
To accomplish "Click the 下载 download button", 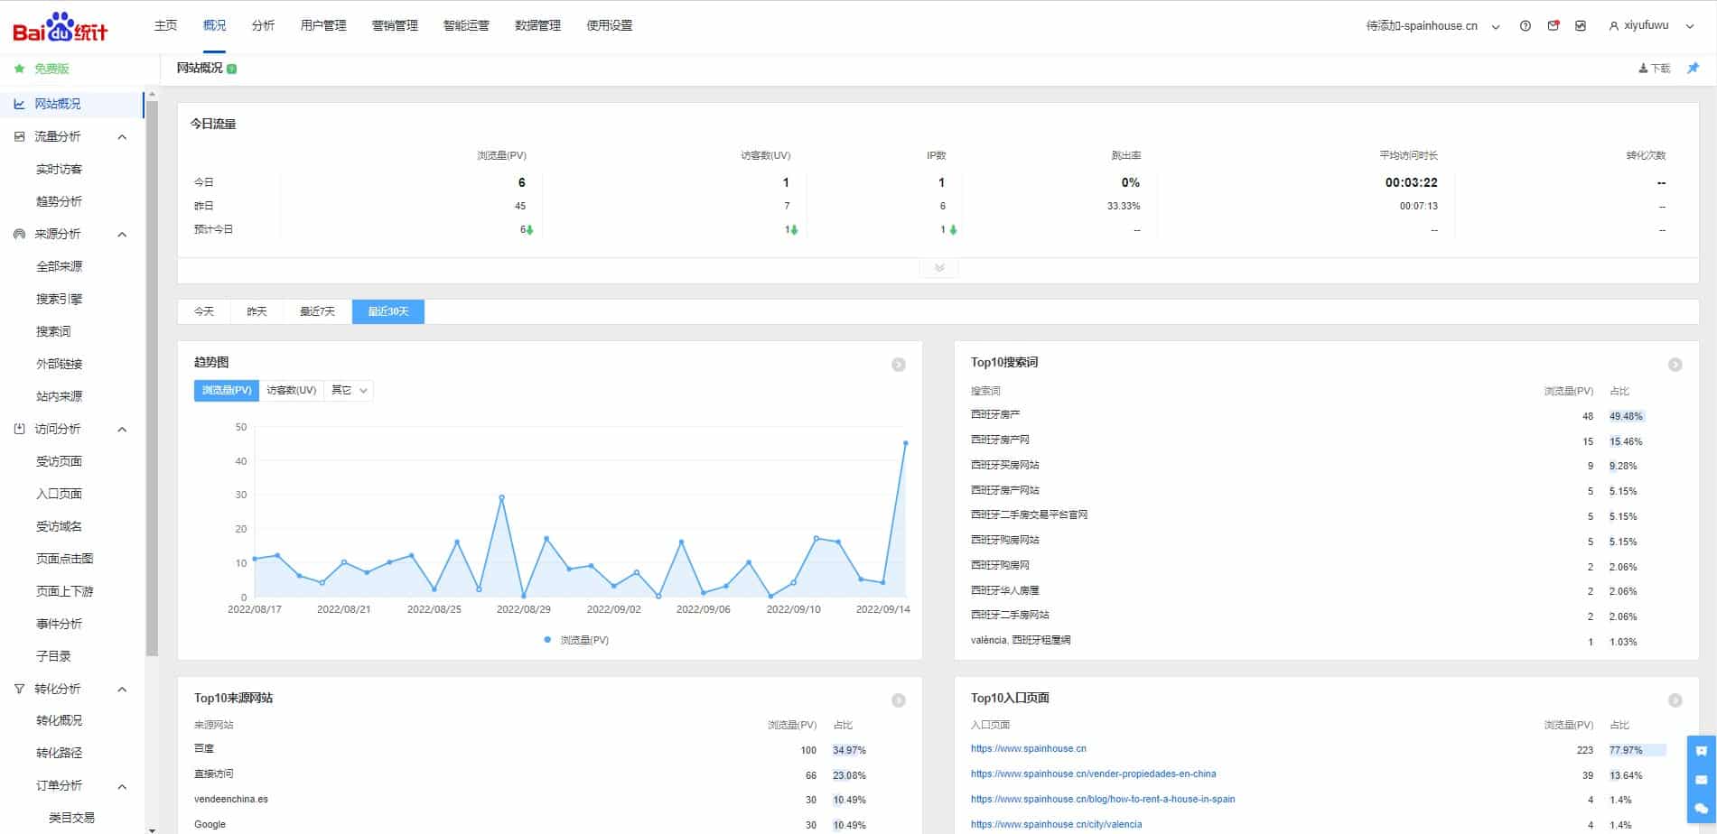I will 1654,69.
